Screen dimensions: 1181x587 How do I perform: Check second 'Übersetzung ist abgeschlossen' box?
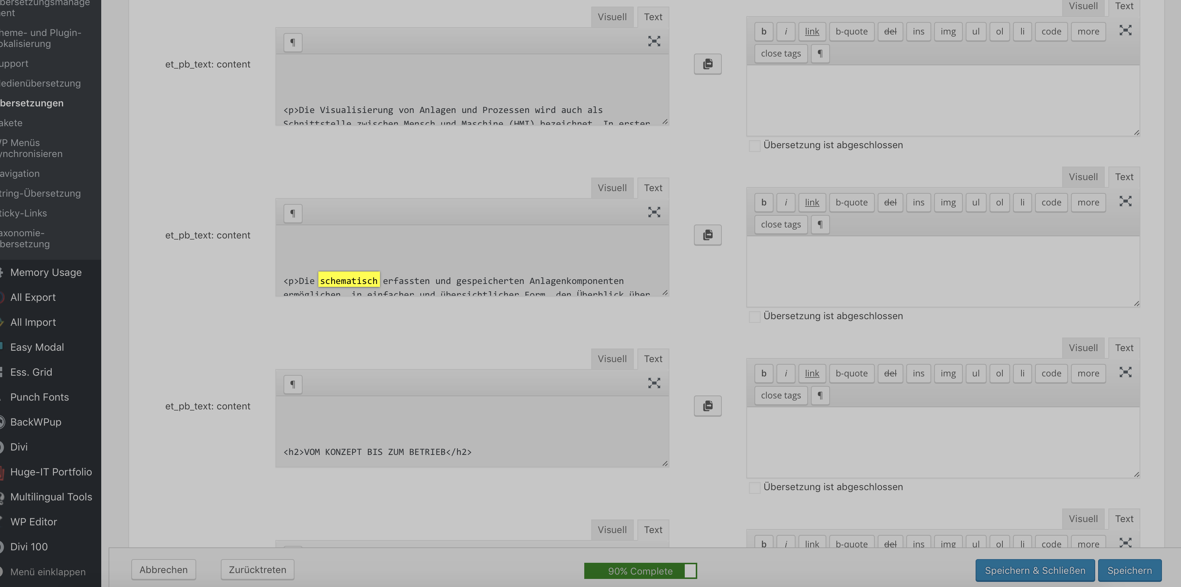tap(754, 317)
